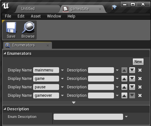Minimize the editor window
Viewport: 151px width, 126px height.
click(x=125, y=4)
